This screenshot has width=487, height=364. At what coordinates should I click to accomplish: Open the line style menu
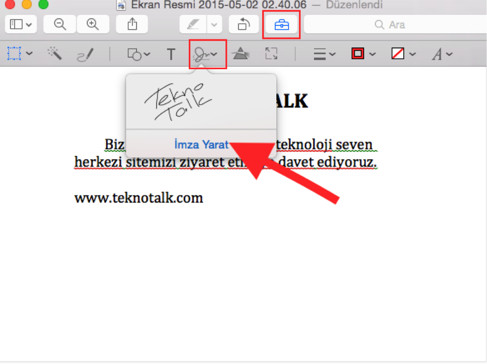pyautogui.click(x=324, y=54)
